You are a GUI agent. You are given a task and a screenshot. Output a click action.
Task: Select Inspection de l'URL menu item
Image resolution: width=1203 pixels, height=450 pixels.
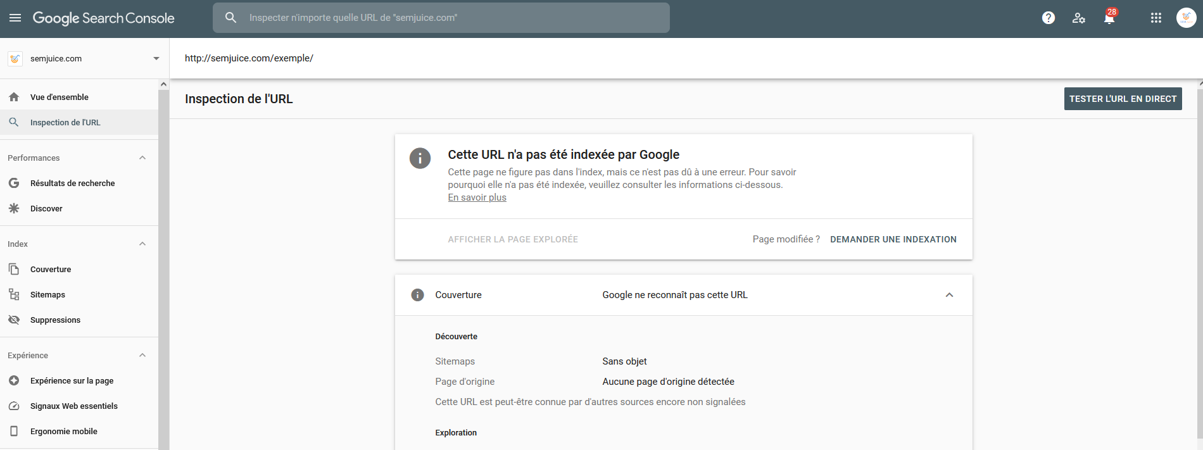tap(79, 122)
